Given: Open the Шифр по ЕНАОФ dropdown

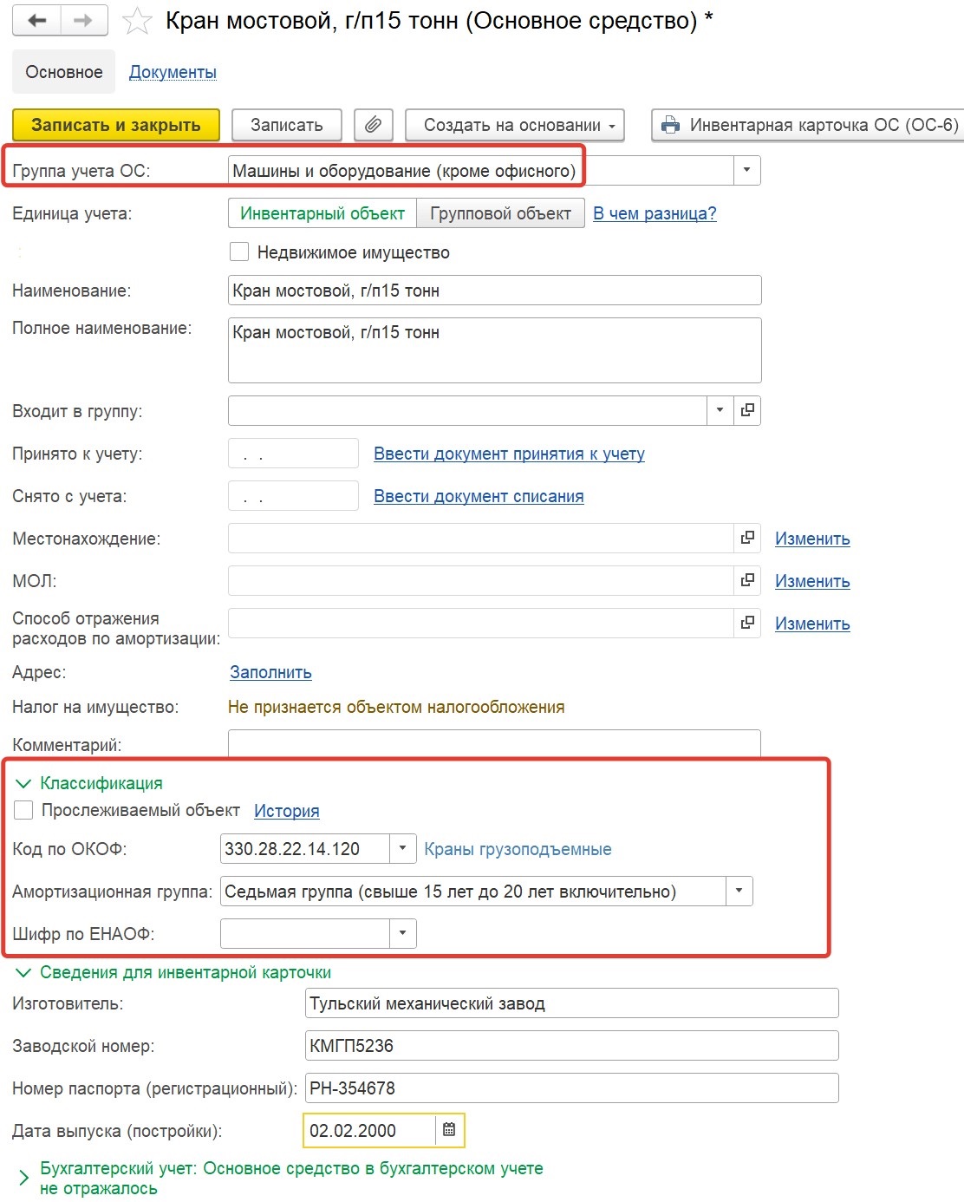Looking at the screenshot, I should (402, 933).
